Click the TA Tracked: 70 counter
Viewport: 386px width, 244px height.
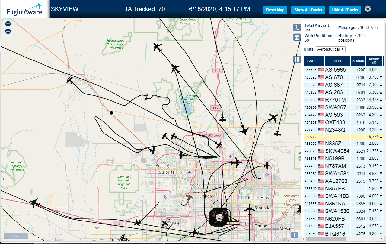point(145,9)
